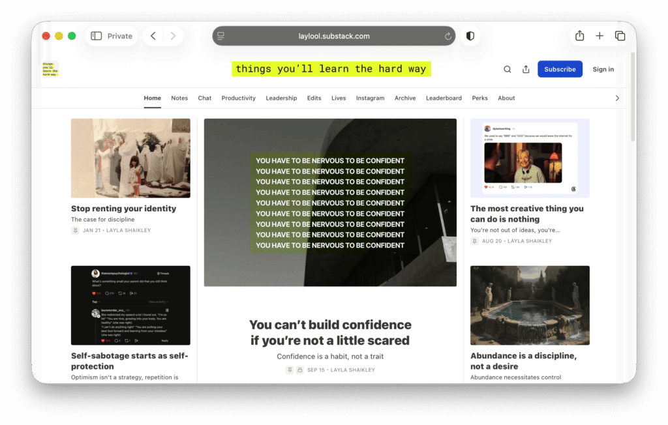668x425 pixels.
Task: Open the 'things you'll learn the hard way' title
Action: coord(331,69)
